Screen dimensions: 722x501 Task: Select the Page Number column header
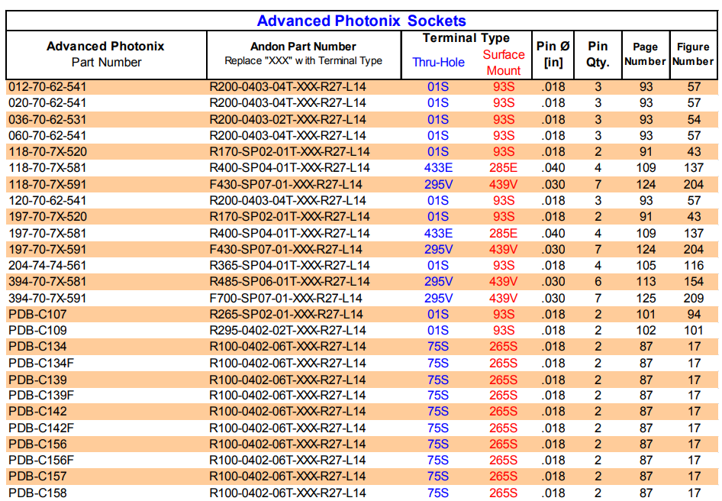[x=645, y=54]
